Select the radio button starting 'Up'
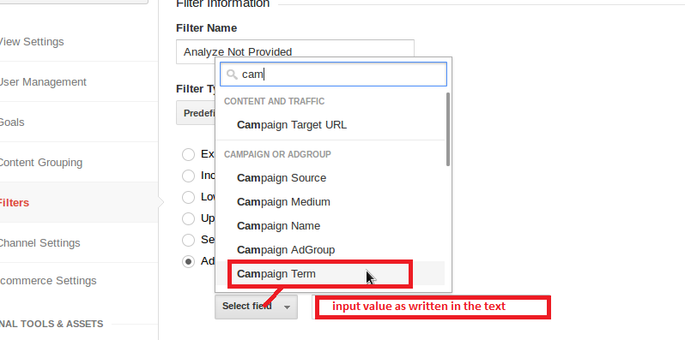685x340 pixels. (188, 218)
